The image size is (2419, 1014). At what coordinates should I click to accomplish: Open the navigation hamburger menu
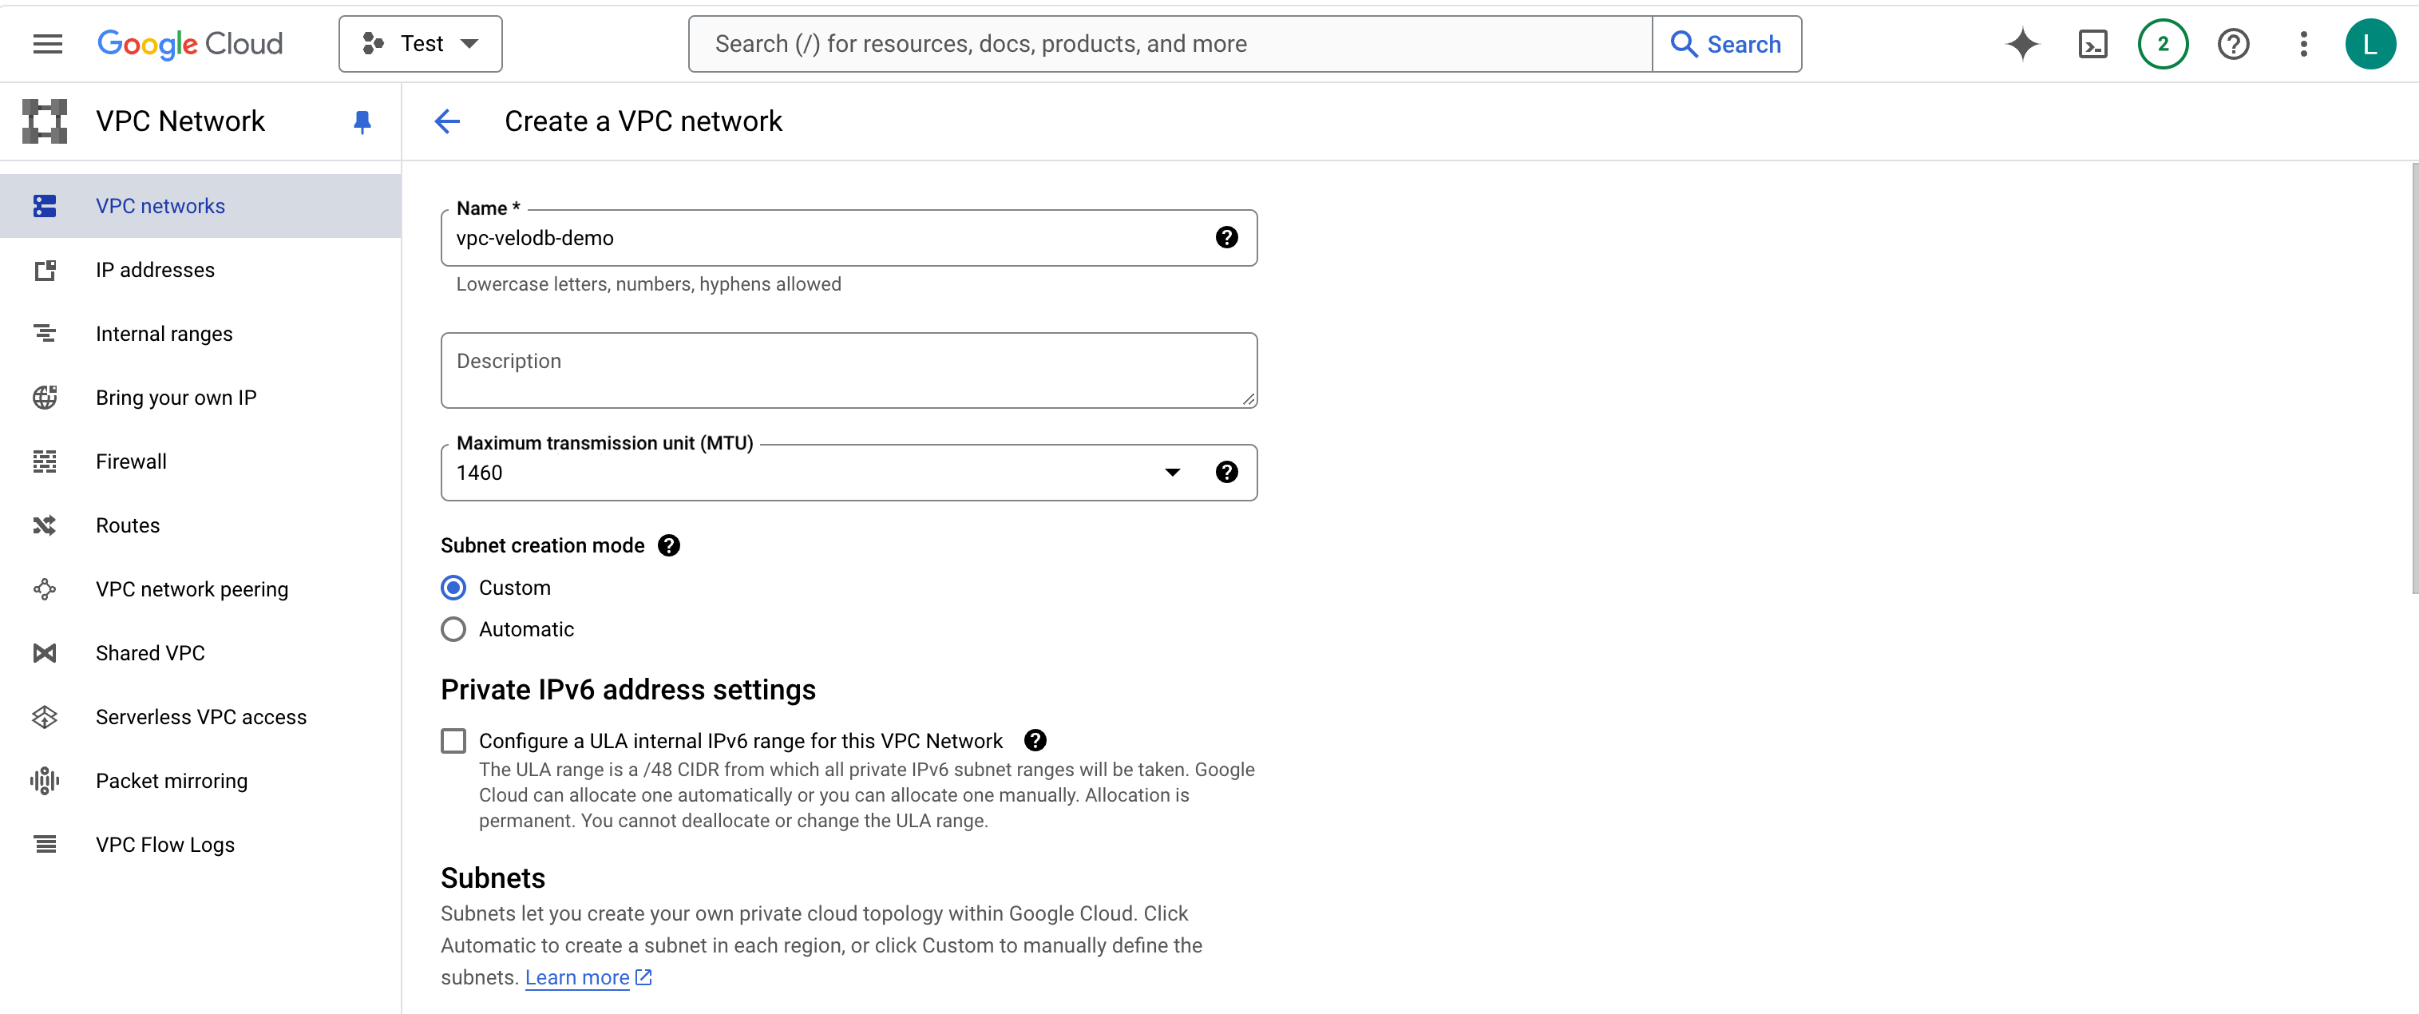pyautogui.click(x=47, y=43)
